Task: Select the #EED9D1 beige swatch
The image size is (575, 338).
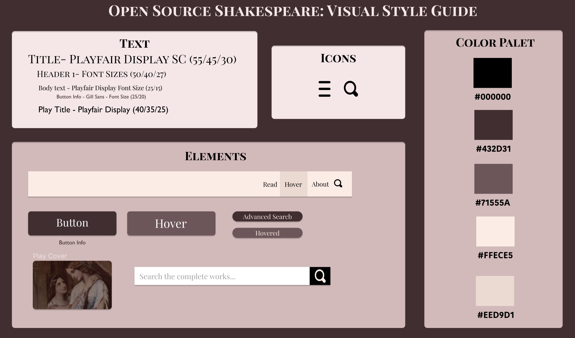Action: [x=495, y=291]
